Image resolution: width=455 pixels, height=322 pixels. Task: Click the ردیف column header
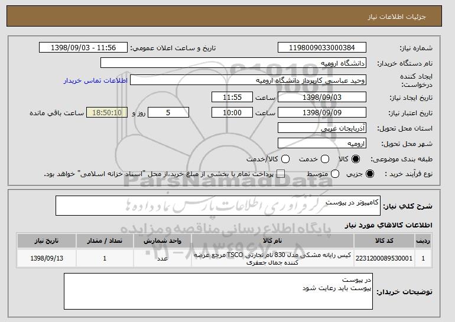pyautogui.click(x=423, y=241)
